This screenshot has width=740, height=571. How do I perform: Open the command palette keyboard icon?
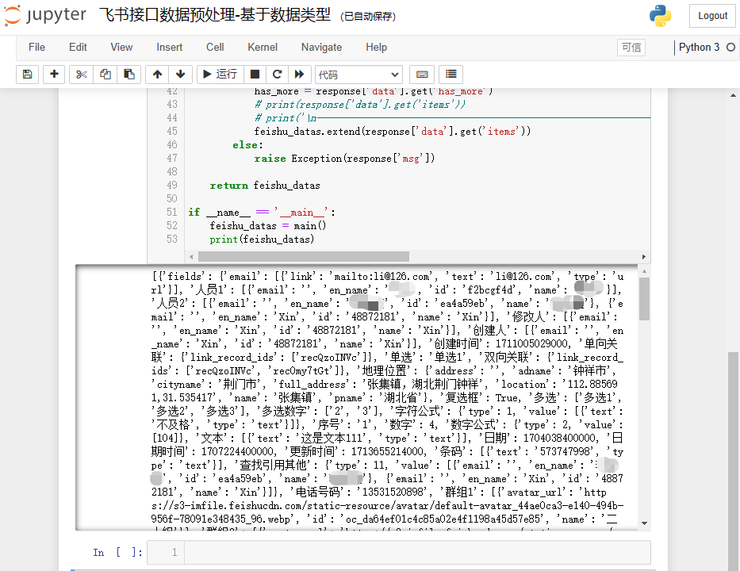pos(422,74)
